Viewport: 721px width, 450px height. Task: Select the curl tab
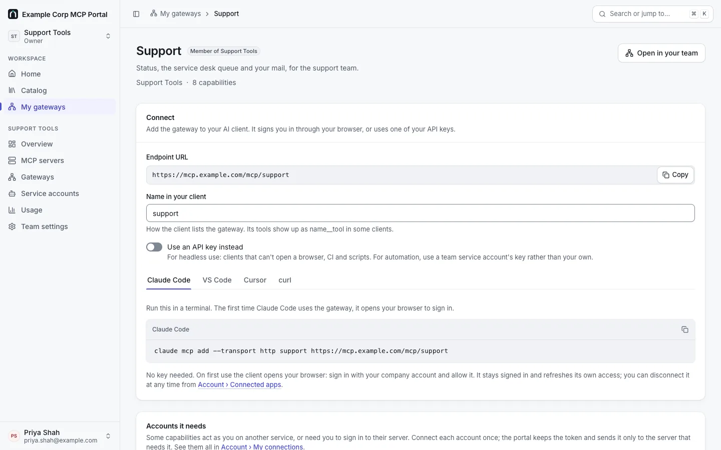tap(285, 280)
